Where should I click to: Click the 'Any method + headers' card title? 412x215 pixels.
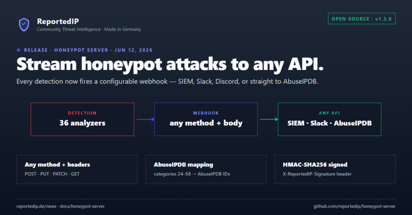[x=57, y=165]
